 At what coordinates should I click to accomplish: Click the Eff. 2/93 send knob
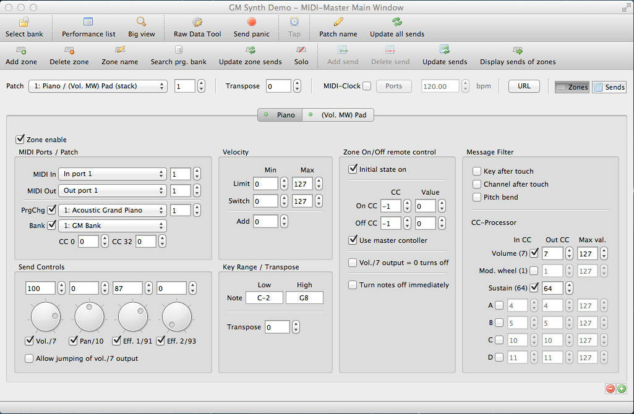pyautogui.click(x=177, y=317)
